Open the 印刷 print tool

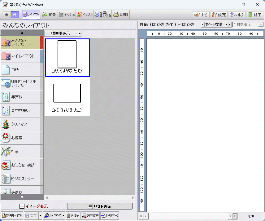120,15
